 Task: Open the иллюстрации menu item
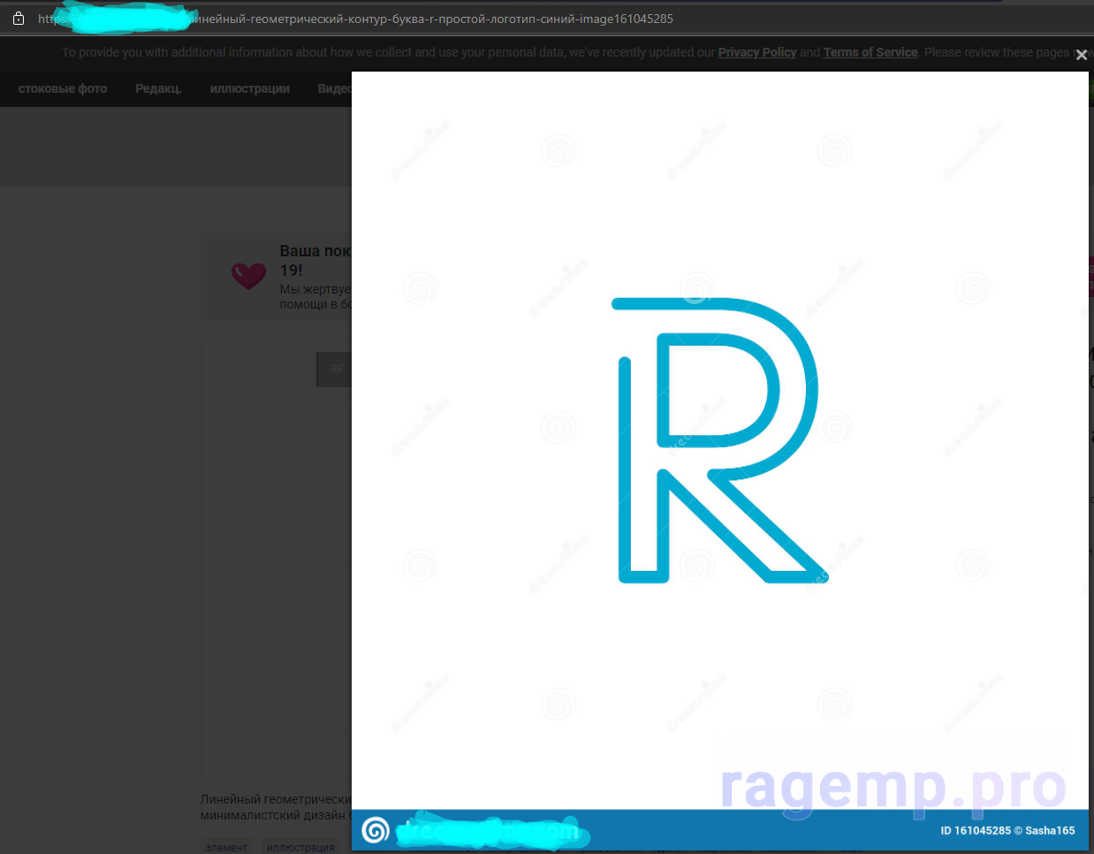249,88
